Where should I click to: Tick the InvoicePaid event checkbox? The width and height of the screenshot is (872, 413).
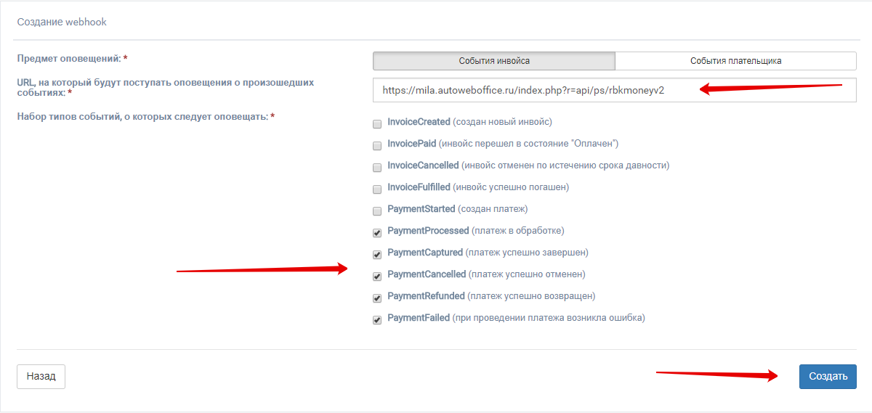coord(377,145)
